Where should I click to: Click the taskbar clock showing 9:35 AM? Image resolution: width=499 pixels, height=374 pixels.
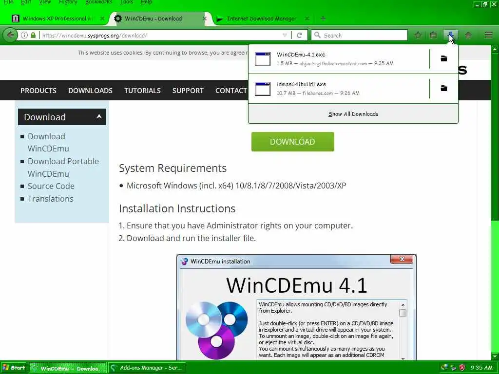point(481,368)
